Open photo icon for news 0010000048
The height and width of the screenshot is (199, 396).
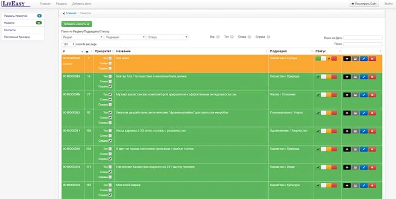tap(355, 77)
